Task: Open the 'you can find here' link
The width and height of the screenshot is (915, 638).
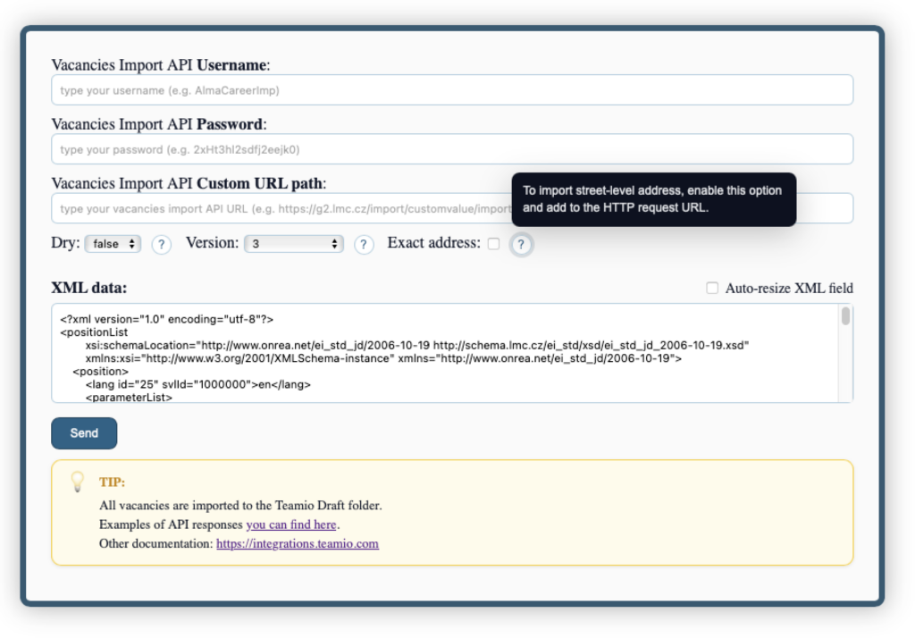Action: pos(291,525)
